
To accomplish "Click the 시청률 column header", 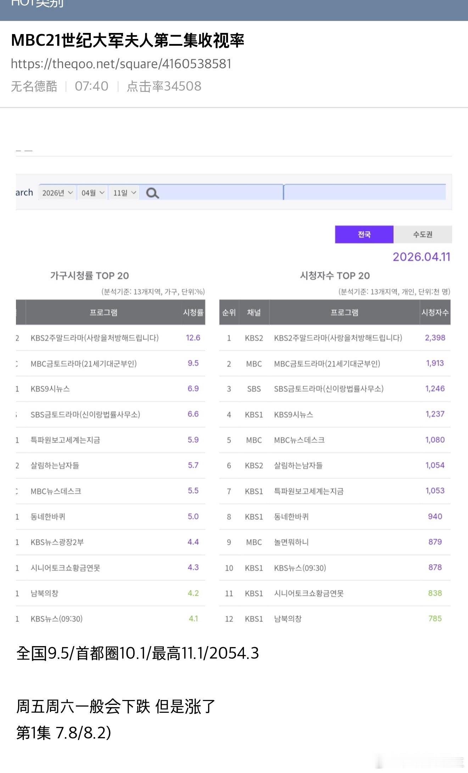I will pyautogui.click(x=193, y=312).
